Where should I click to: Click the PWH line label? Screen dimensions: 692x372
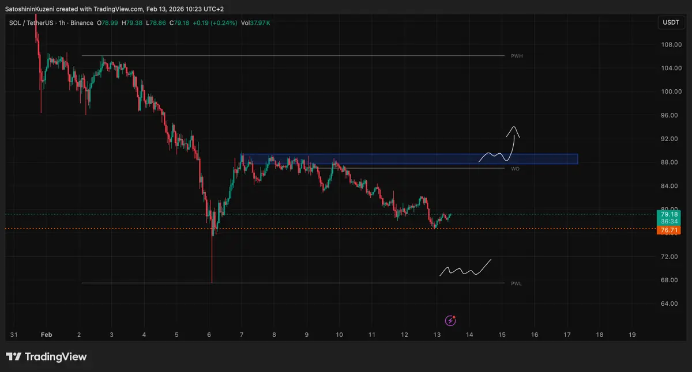tap(517, 56)
